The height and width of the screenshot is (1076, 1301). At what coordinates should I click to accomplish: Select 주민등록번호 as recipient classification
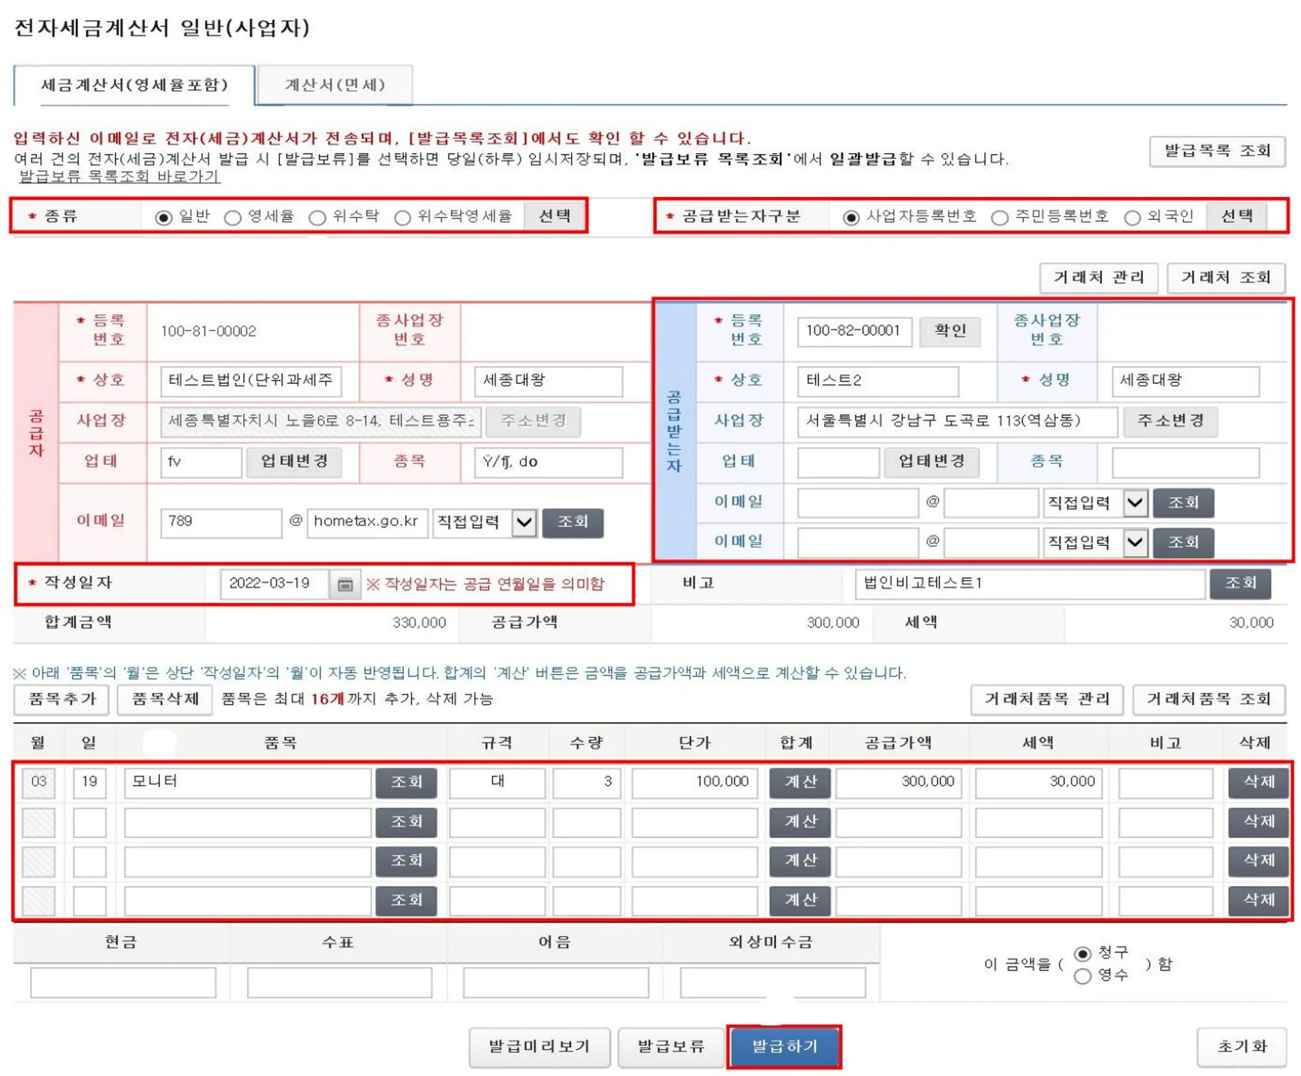coord(998,218)
